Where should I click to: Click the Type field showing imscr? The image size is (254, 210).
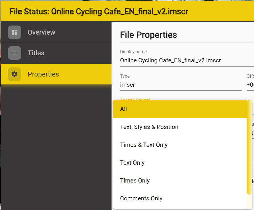(x=181, y=85)
